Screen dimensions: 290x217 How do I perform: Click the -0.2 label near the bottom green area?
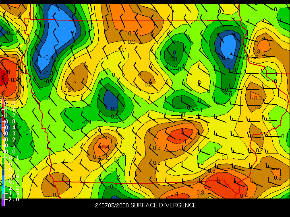pos(113,186)
